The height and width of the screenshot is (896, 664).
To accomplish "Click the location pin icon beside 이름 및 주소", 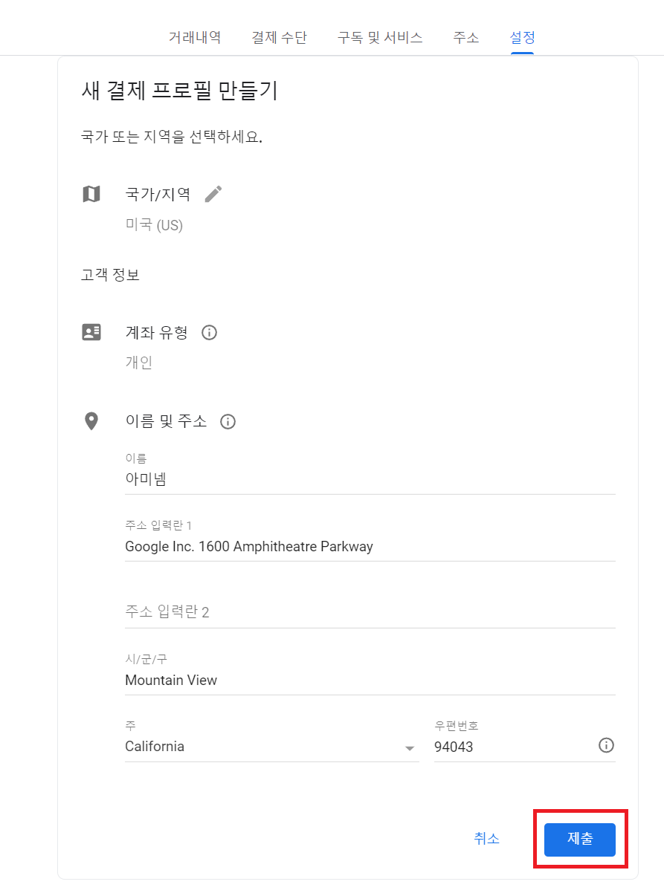I will [x=91, y=421].
